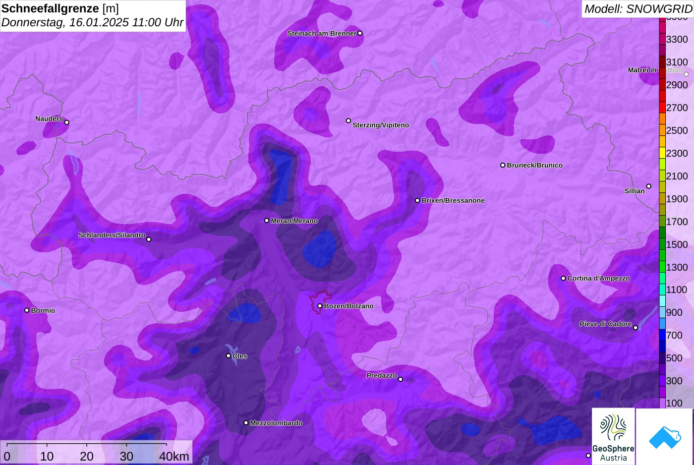Screen dimensions: 694x465
Task: Click the Sillian location marker
Action: pyautogui.click(x=649, y=186)
